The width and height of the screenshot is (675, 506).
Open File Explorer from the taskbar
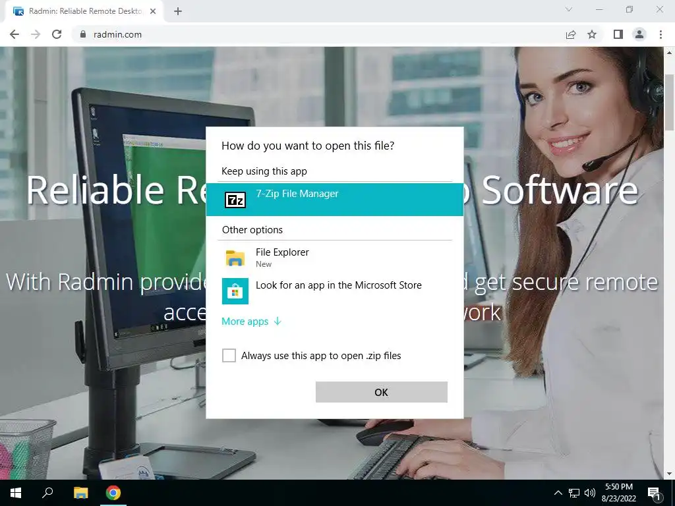pos(80,493)
